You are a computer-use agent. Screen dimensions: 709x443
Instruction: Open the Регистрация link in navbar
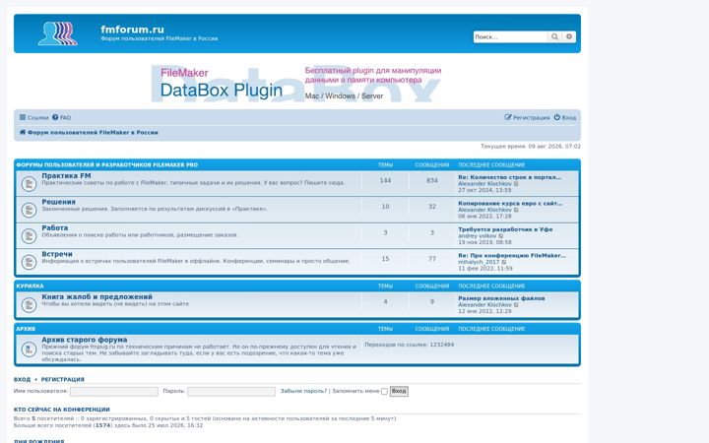[527, 117]
